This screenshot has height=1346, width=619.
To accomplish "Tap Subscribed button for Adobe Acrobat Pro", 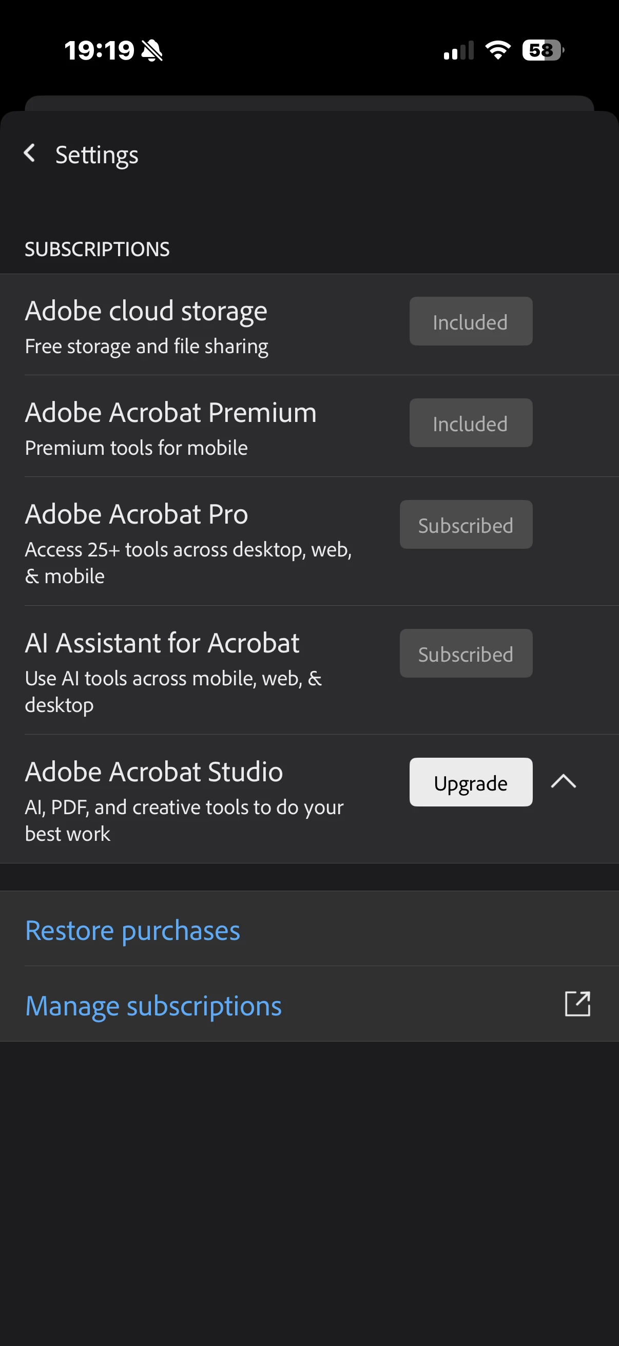I will (x=466, y=525).
